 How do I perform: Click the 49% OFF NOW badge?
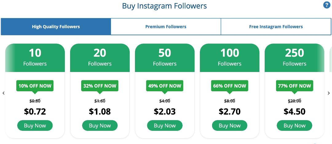coord(164,86)
